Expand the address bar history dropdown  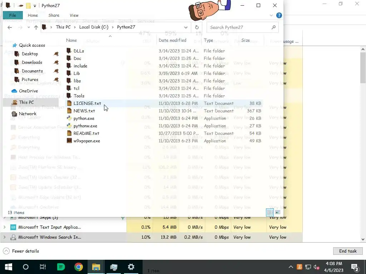coord(186,27)
